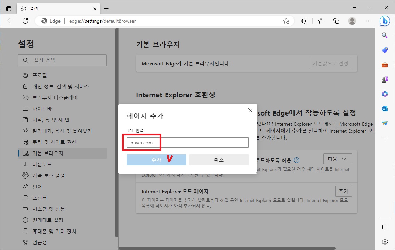Image resolution: width=395 pixels, height=250 pixels.
Task: Open 다운로드 settings section
Action: (62, 164)
